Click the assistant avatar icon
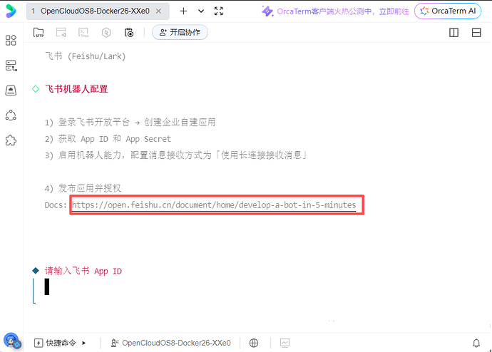The height and width of the screenshot is (352, 492). [11, 341]
